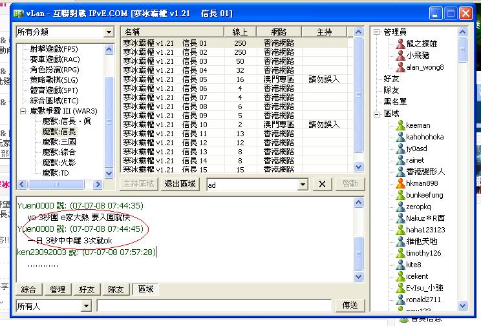Click the user list scroll down arrow
481x326 pixels.
click(x=463, y=305)
